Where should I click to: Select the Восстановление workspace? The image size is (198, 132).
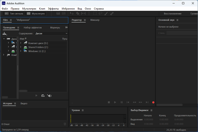tap(172, 14)
